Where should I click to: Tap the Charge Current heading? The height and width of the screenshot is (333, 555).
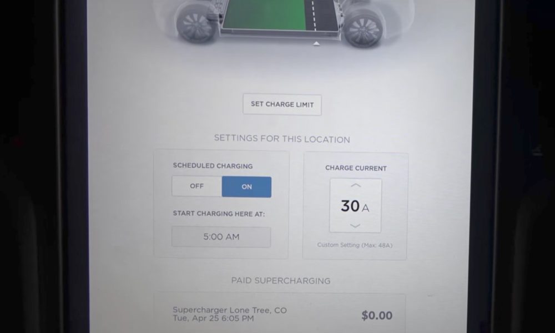[356, 168]
